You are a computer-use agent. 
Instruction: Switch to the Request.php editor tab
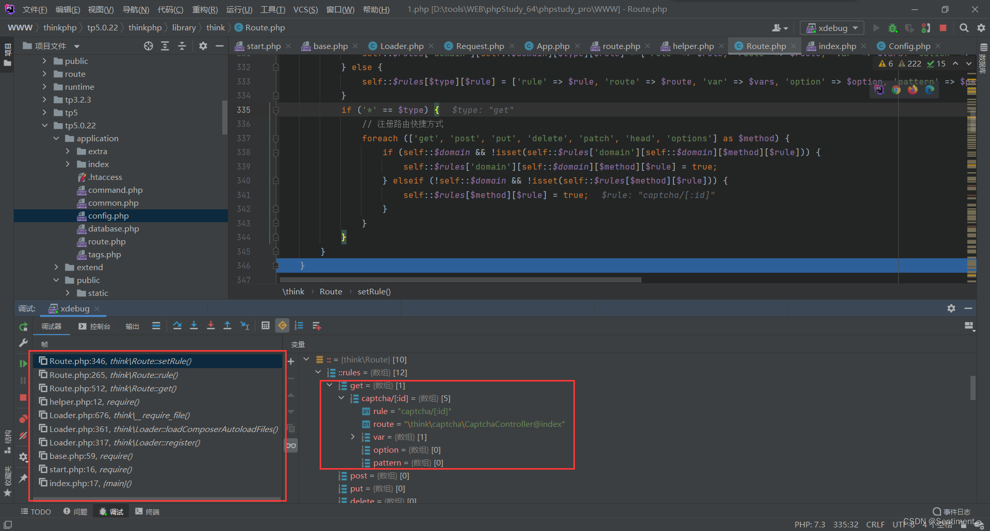click(x=480, y=46)
